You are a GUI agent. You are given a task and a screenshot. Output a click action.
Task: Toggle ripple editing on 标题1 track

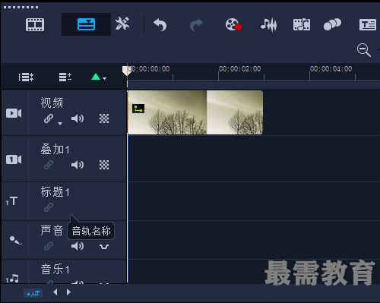49,207
